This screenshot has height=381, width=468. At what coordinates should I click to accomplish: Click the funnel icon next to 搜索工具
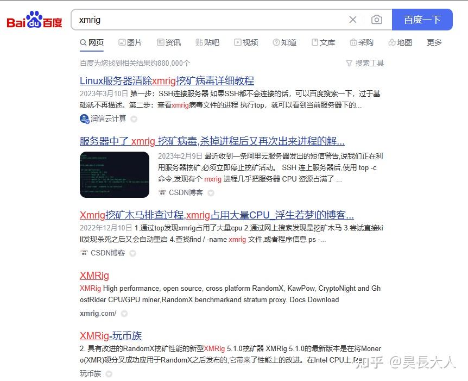pyautogui.click(x=349, y=63)
